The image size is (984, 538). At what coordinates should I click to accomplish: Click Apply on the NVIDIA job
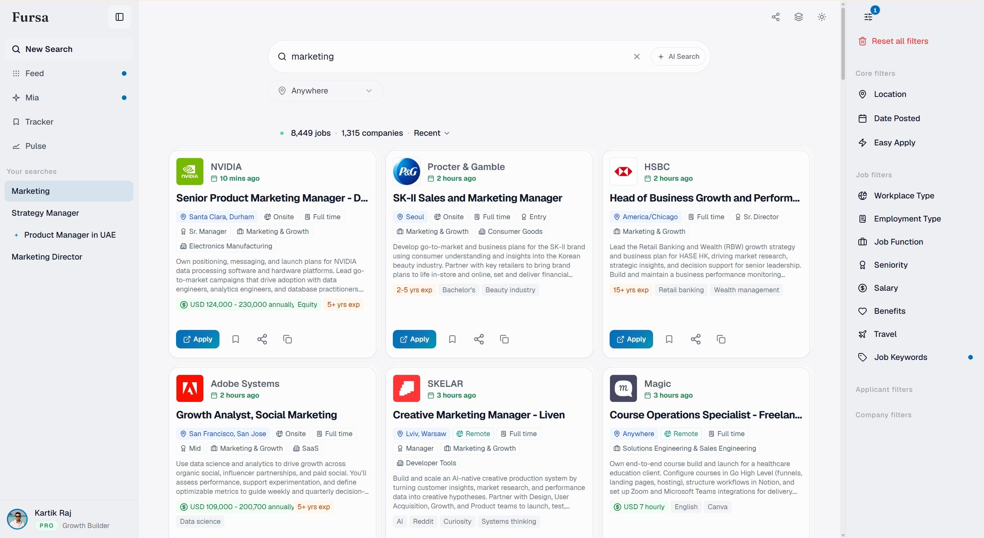point(198,339)
